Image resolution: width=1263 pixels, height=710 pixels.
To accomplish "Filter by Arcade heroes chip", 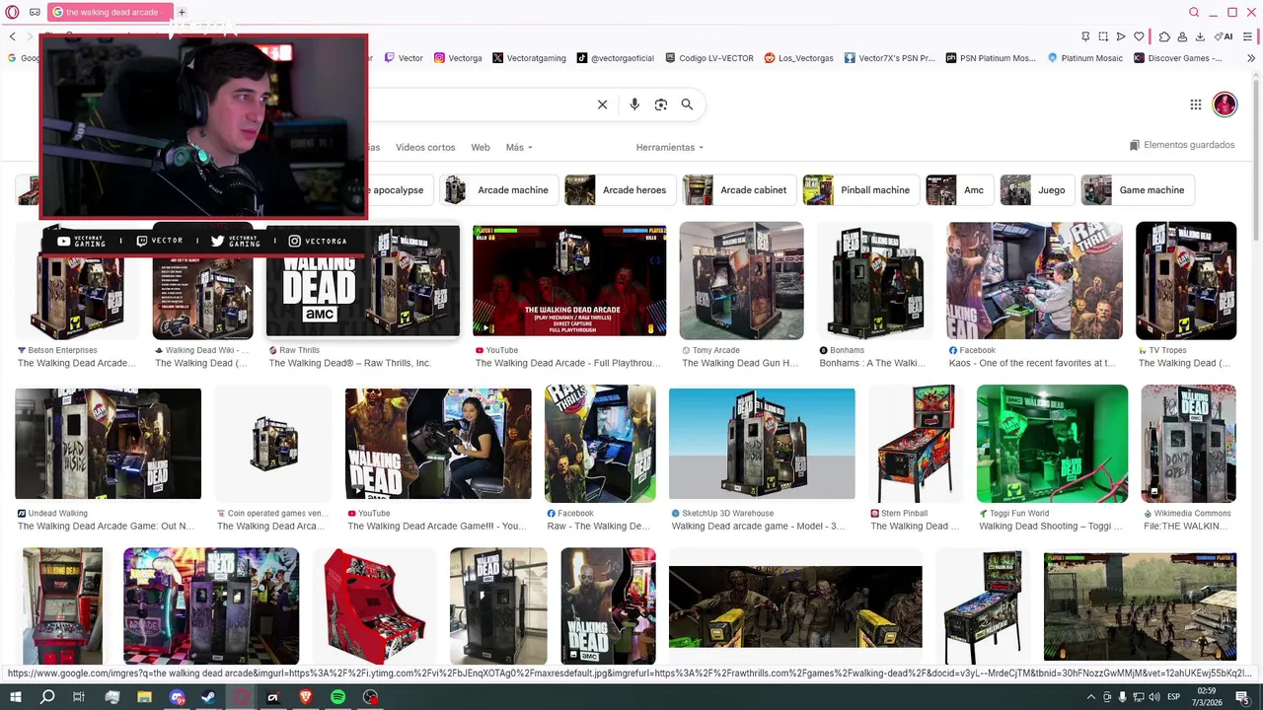I will (621, 190).
